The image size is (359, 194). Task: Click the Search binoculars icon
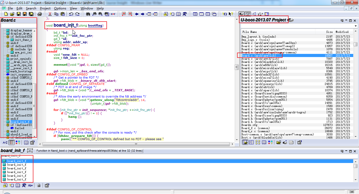click(88, 14)
